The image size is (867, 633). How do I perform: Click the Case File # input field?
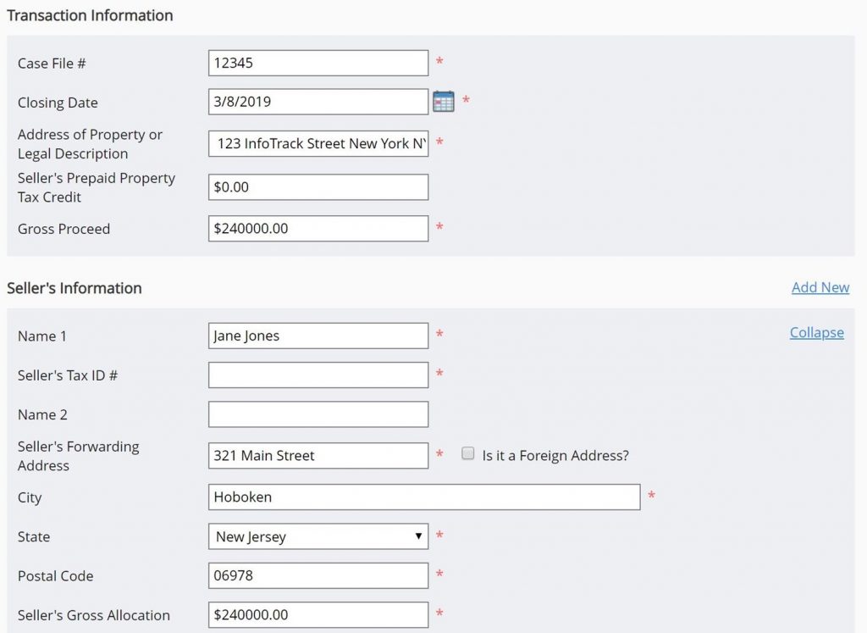(318, 62)
